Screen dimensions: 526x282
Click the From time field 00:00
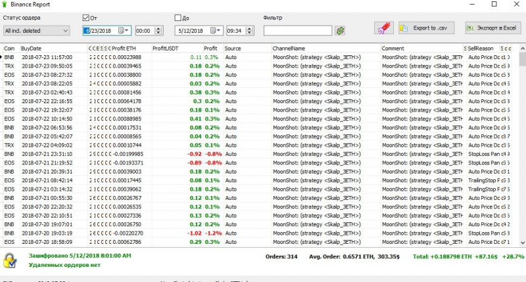145,30
